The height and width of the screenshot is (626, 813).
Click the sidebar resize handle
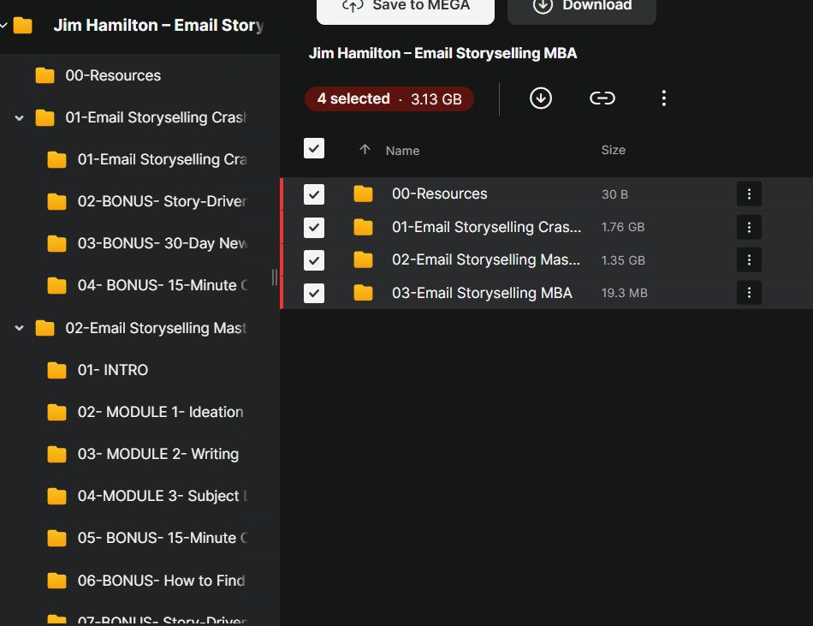(275, 277)
